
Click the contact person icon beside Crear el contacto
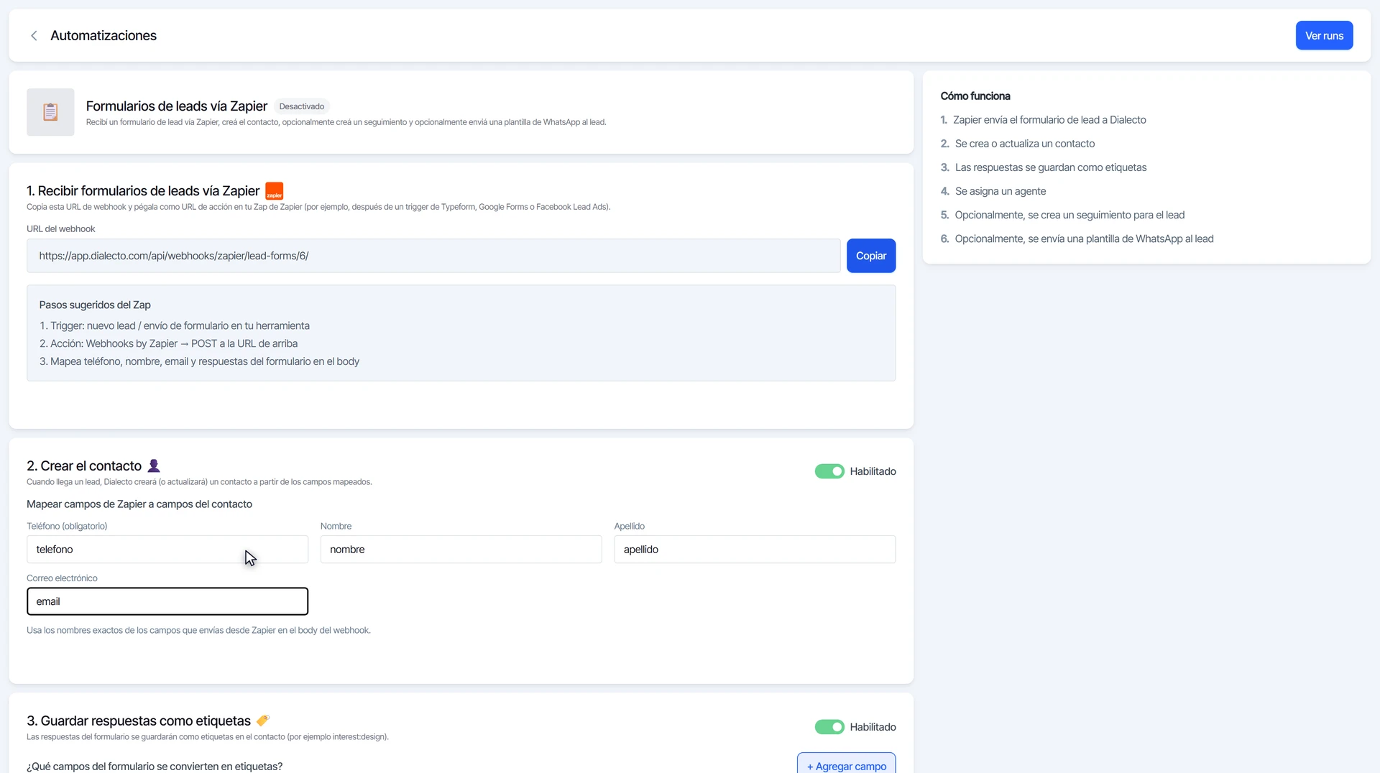point(154,466)
